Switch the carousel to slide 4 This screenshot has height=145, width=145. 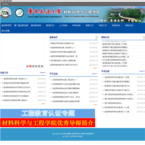[36, 66]
